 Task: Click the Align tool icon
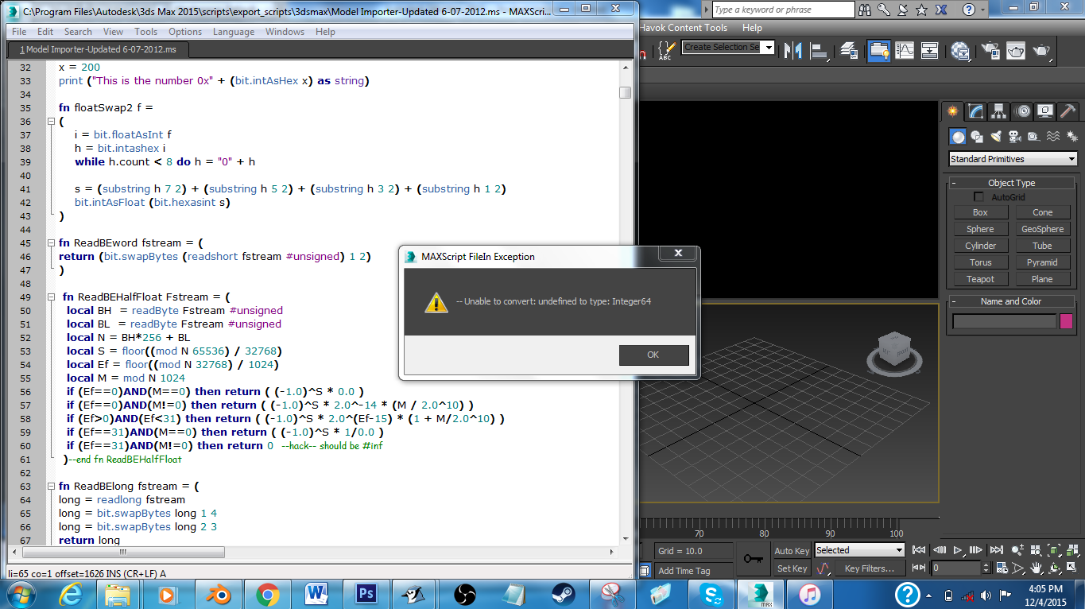820,51
